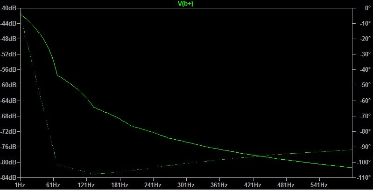
Task: Click the -52dB magnitude axis label
Action: pos(8,54)
